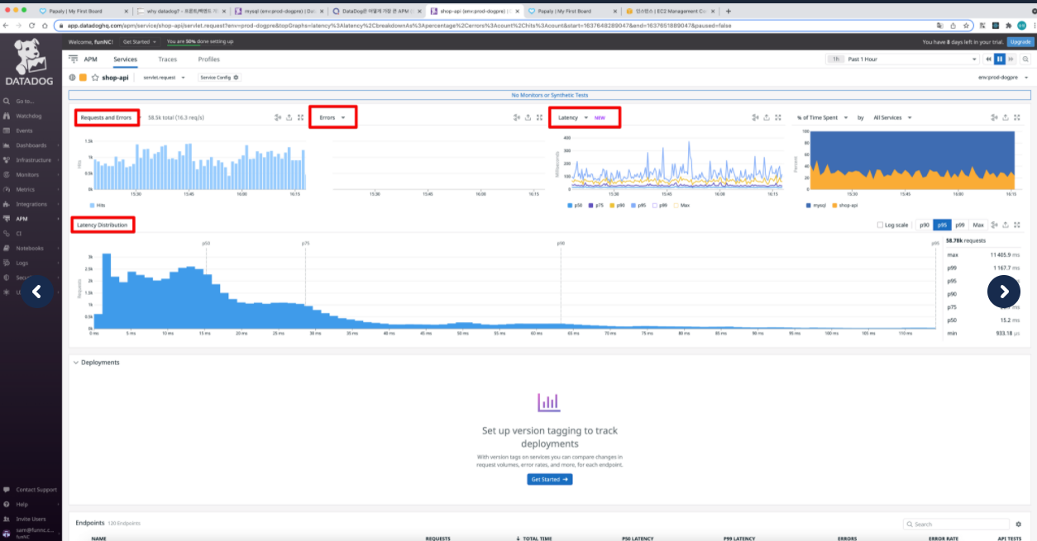1037x541 pixels.
Task: Open the All Services dropdown
Action: [x=892, y=117]
